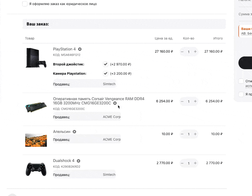Click seller Simtech under PlayStation 4
This screenshot has height=196, width=252.
tap(109, 84)
